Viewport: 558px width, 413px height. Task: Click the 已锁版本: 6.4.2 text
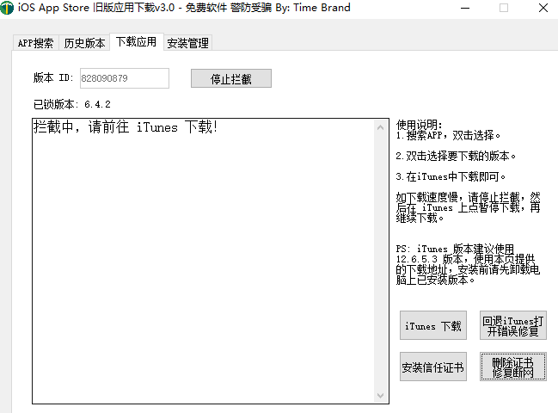pyautogui.click(x=72, y=104)
